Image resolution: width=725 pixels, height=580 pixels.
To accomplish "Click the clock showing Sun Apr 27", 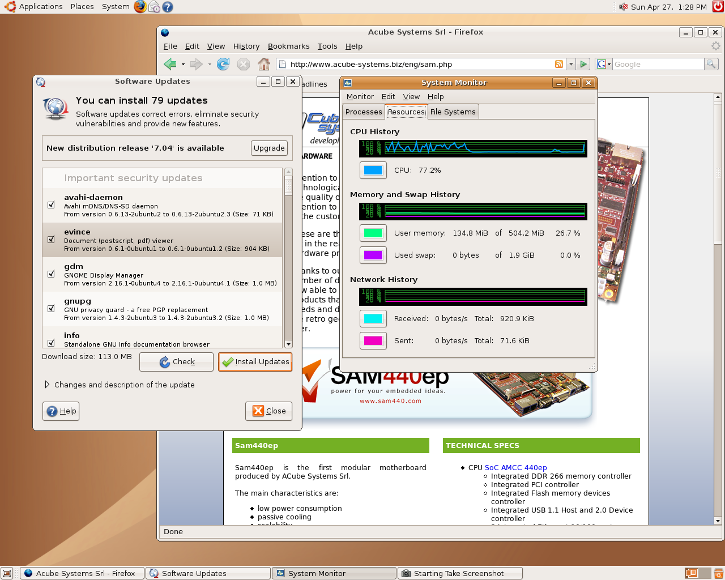I will coord(669,7).
